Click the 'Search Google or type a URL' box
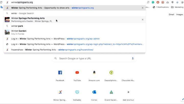The height and width of the screenshot is (104, 184). pyautogui.click(x=94, y=58)
